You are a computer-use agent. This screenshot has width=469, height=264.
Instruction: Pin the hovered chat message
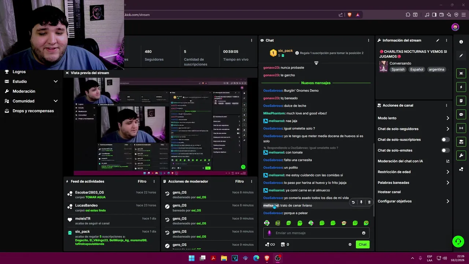[x=361, y=202]
